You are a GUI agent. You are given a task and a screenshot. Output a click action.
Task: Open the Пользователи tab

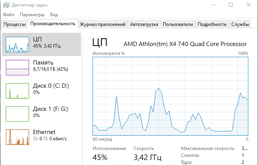point(177,24)
